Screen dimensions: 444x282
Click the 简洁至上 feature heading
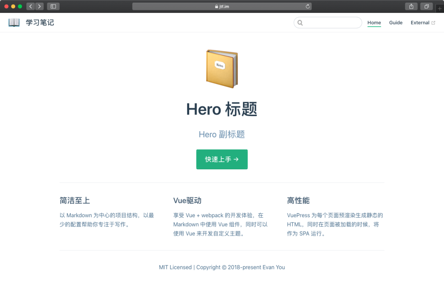75,200
